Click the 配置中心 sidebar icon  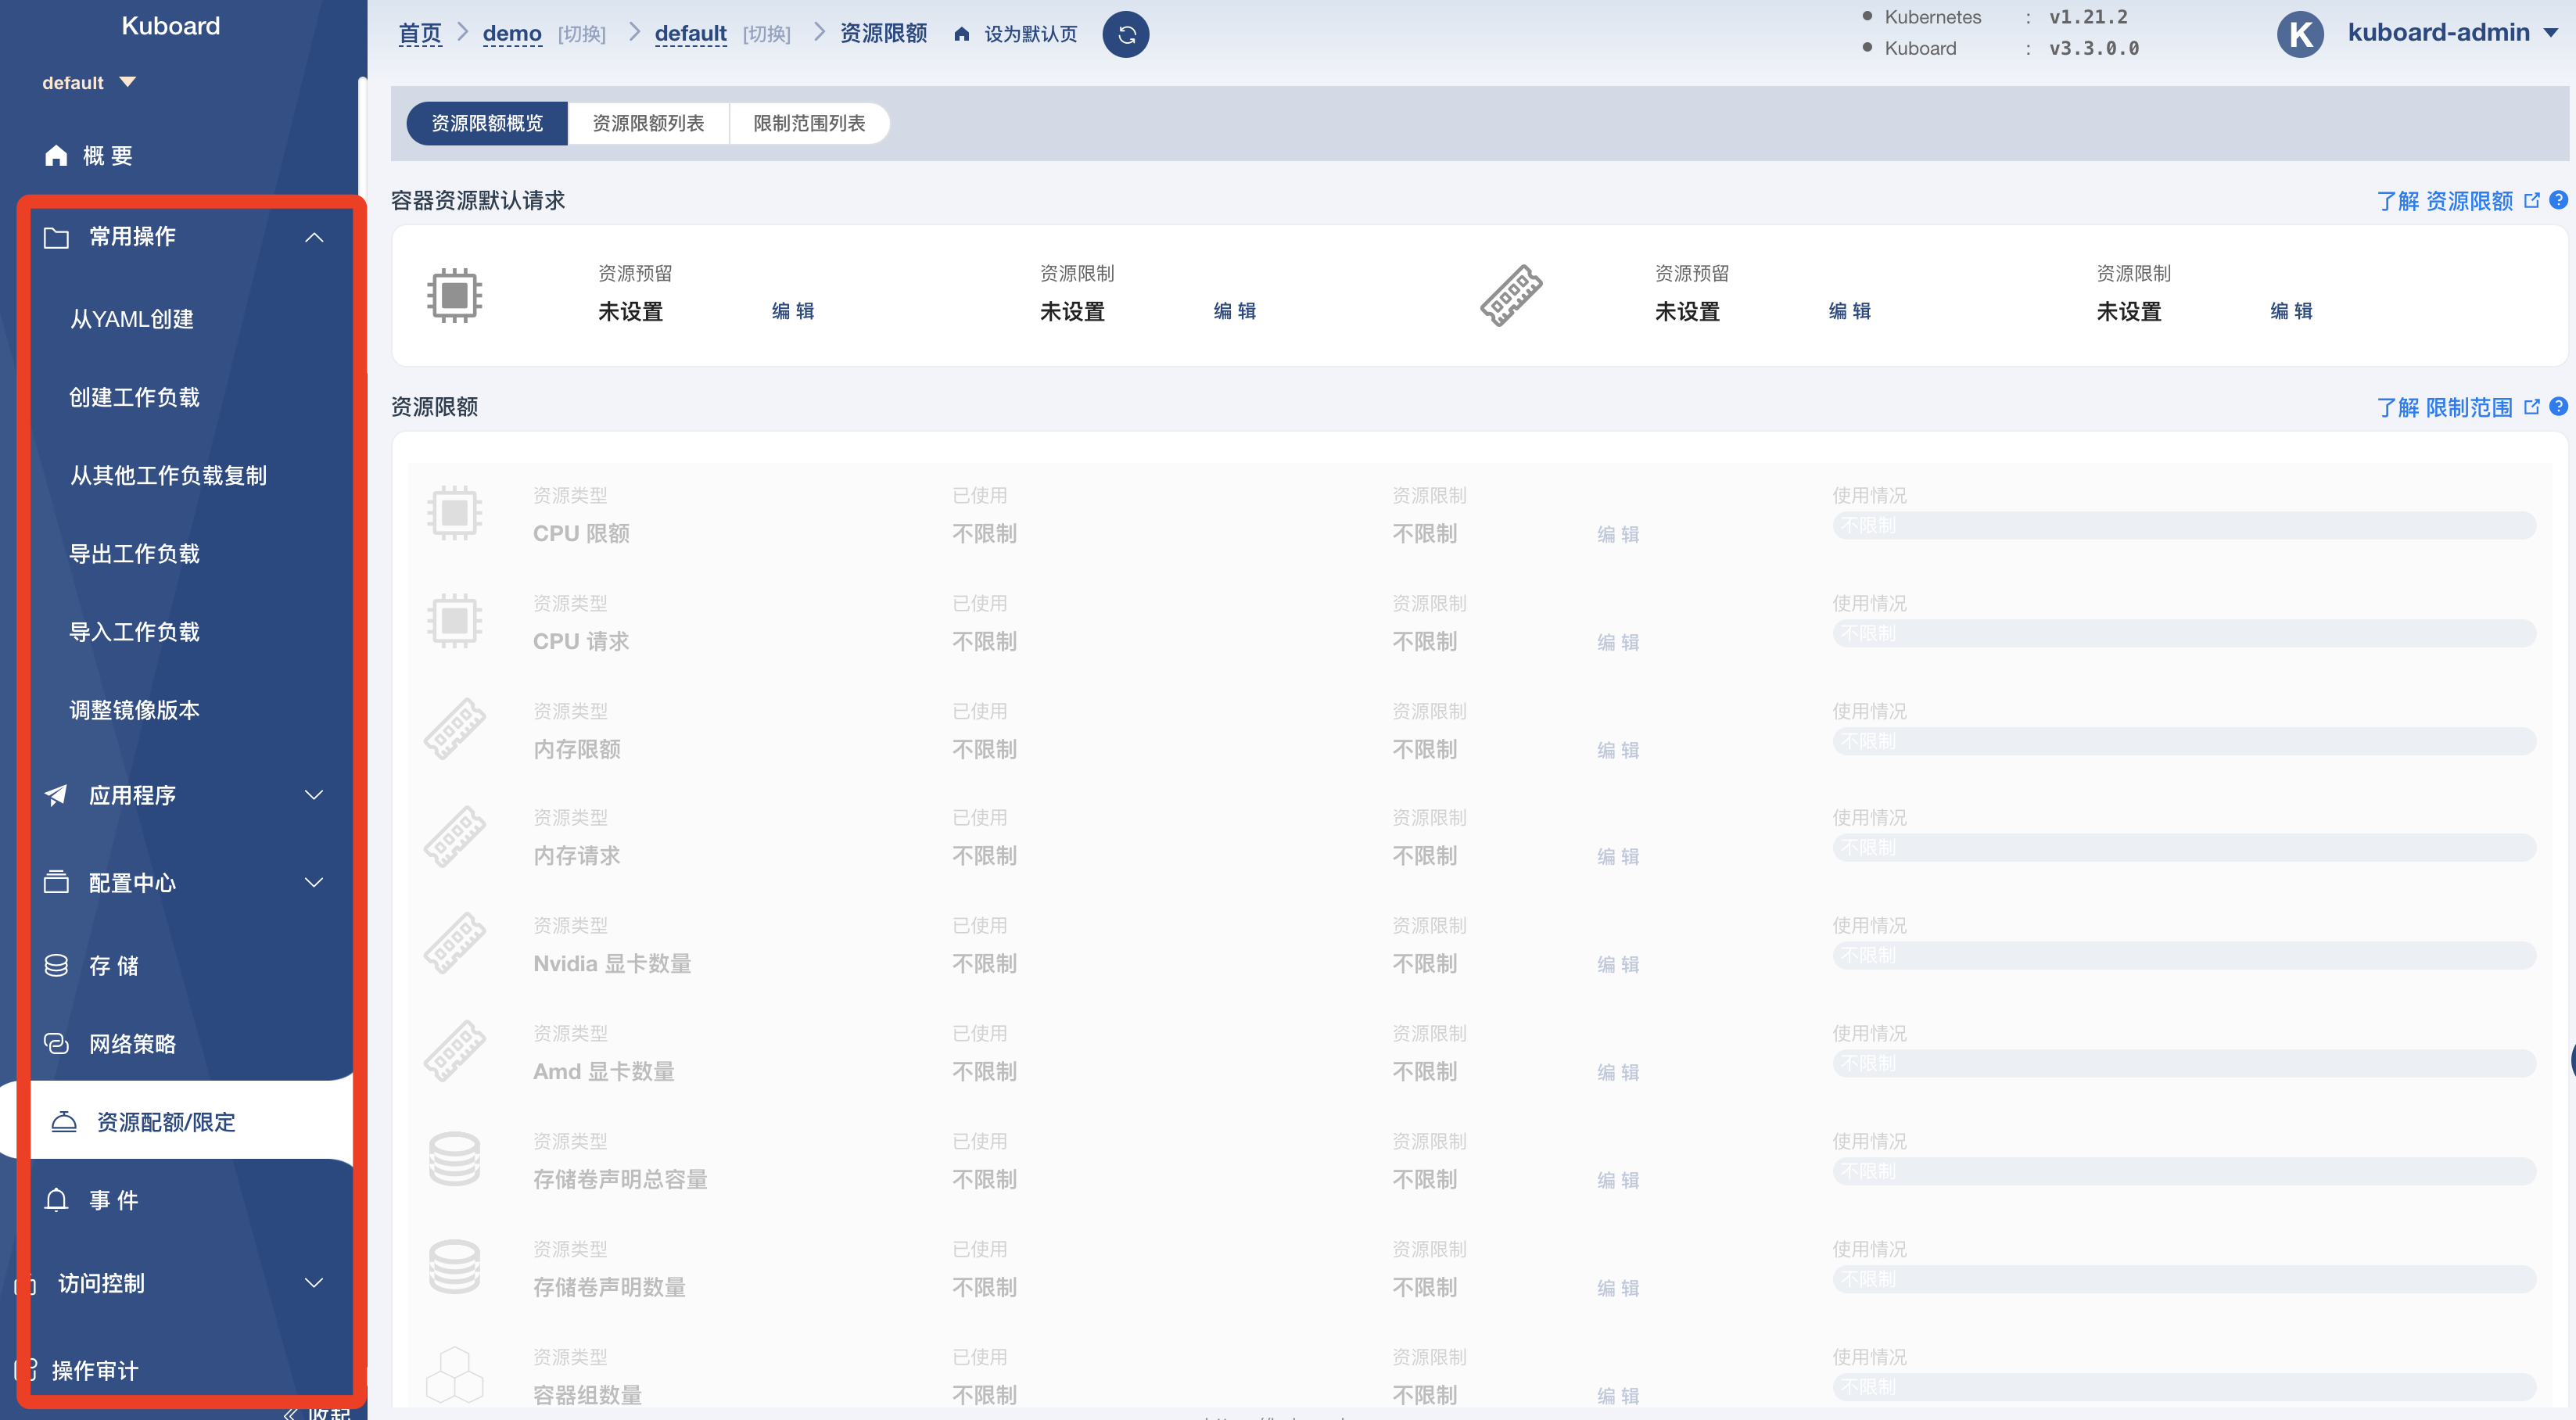(56, 882)
